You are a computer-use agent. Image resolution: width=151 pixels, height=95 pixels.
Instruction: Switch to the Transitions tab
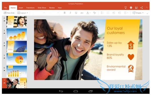pyautogui.click(x=30, y=8)
